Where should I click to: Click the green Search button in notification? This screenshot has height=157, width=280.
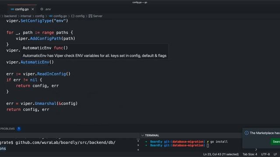tap(276, 142)
